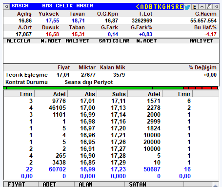Click the Teorik Eşleşme Miktar 27677
Screen dimensions: 222x187
[x=88, y=75]
